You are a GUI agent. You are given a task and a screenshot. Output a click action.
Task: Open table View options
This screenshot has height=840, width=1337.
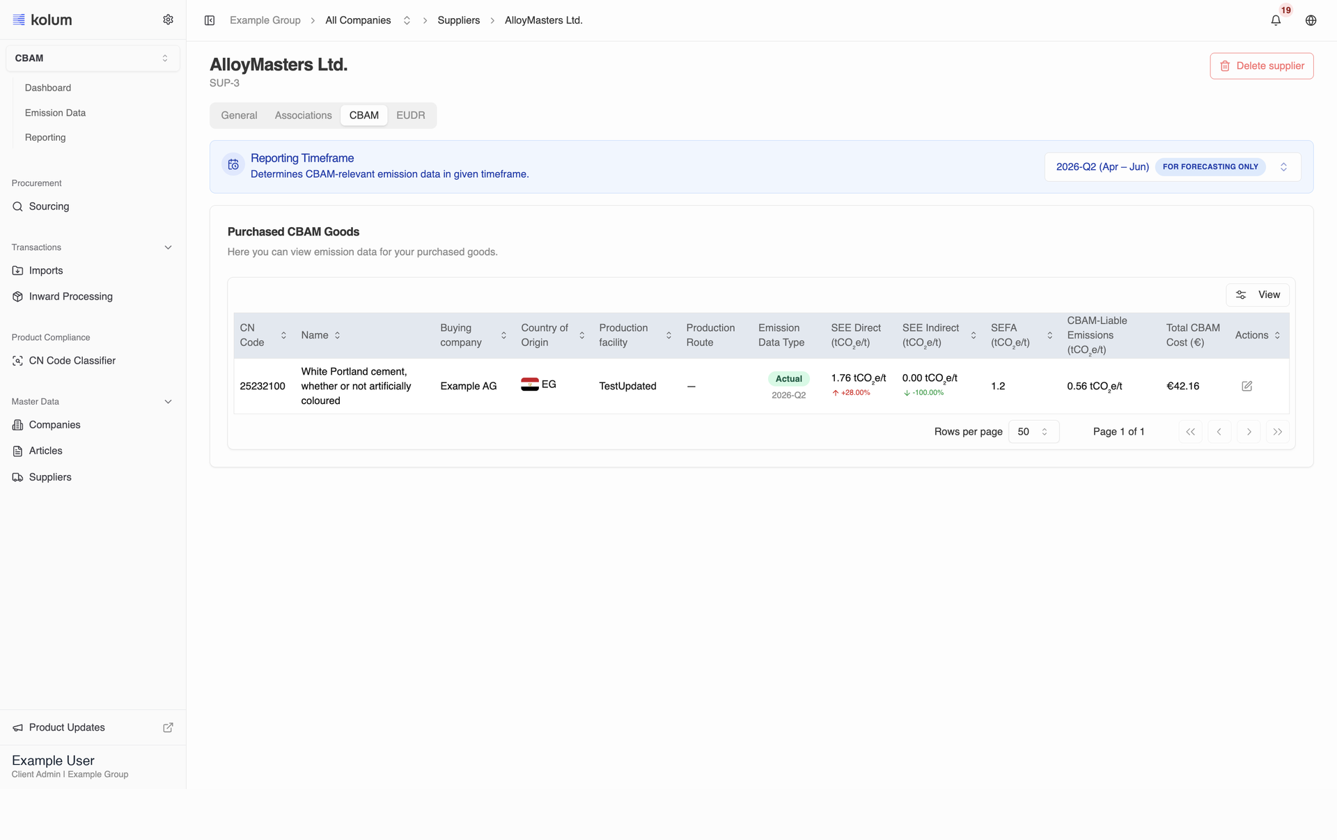click(1258, 295)
